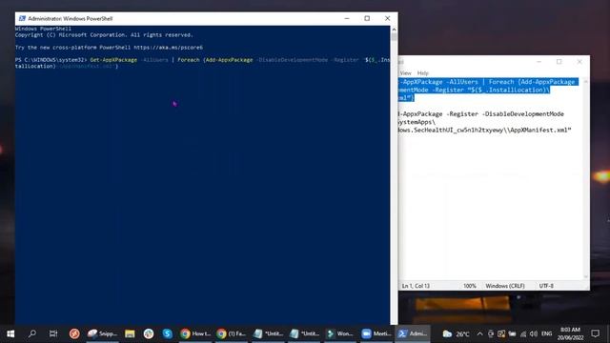The height and width of the screenshot is (343, 610).
Task: Click the highlighted '-AppXPackage -AllUsers' line in Notepad
Action: (x=488, y=82)
